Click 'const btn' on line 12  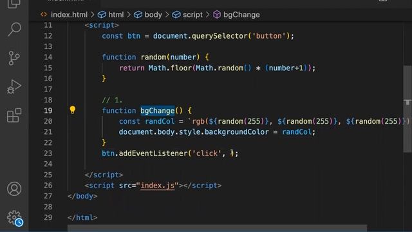[x=121, y=36]
